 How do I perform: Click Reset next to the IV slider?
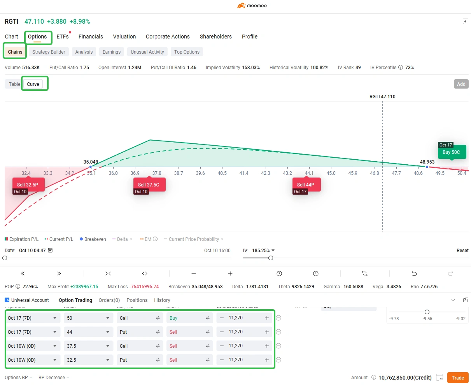462,251
